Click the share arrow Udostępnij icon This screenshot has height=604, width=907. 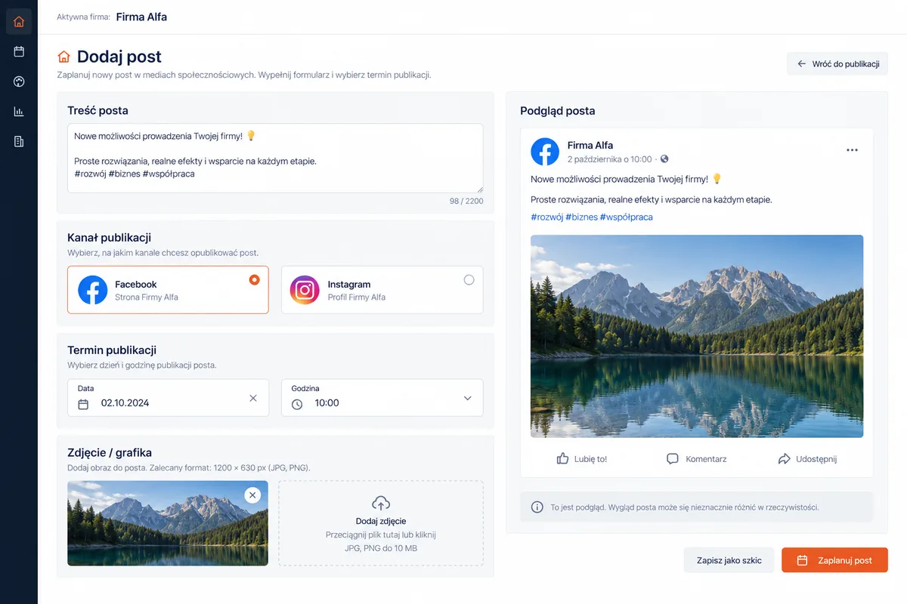pos(784,458)
